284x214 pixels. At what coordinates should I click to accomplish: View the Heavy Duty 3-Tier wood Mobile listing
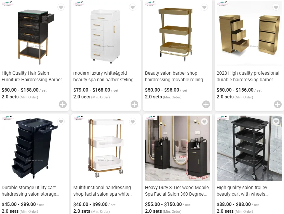[177, 191]
